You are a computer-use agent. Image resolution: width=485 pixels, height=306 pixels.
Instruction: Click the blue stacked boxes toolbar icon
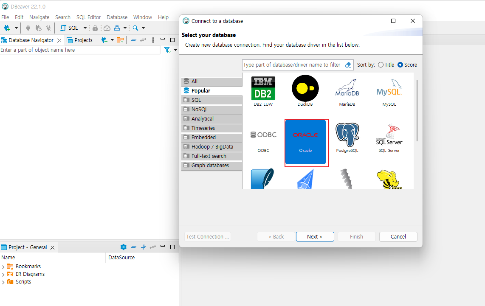(117, 28)
